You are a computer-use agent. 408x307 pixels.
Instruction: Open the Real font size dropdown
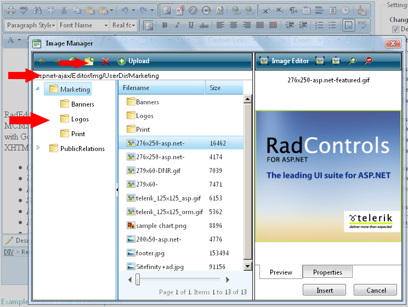click(x=123, y=25)
